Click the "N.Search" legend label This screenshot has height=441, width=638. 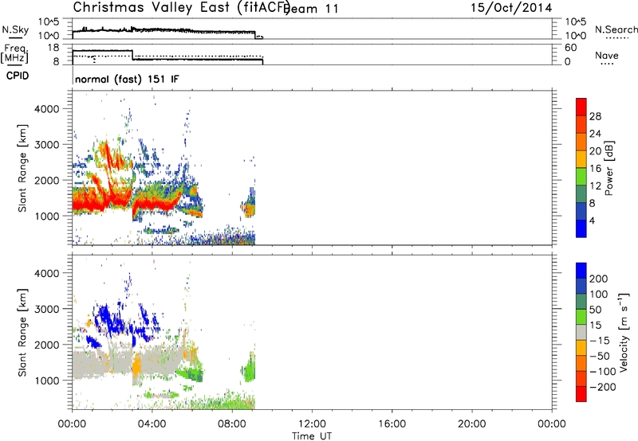pyautogui.click(x=616, y=29)
